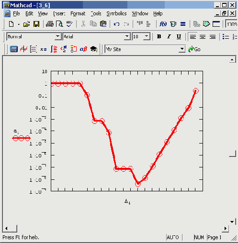
Task: Toggle Italic formatting
Action: pos(169,37)
